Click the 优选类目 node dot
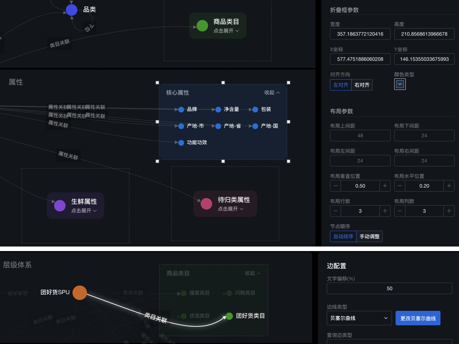This screenshot has width=459, height=344. 183,316
